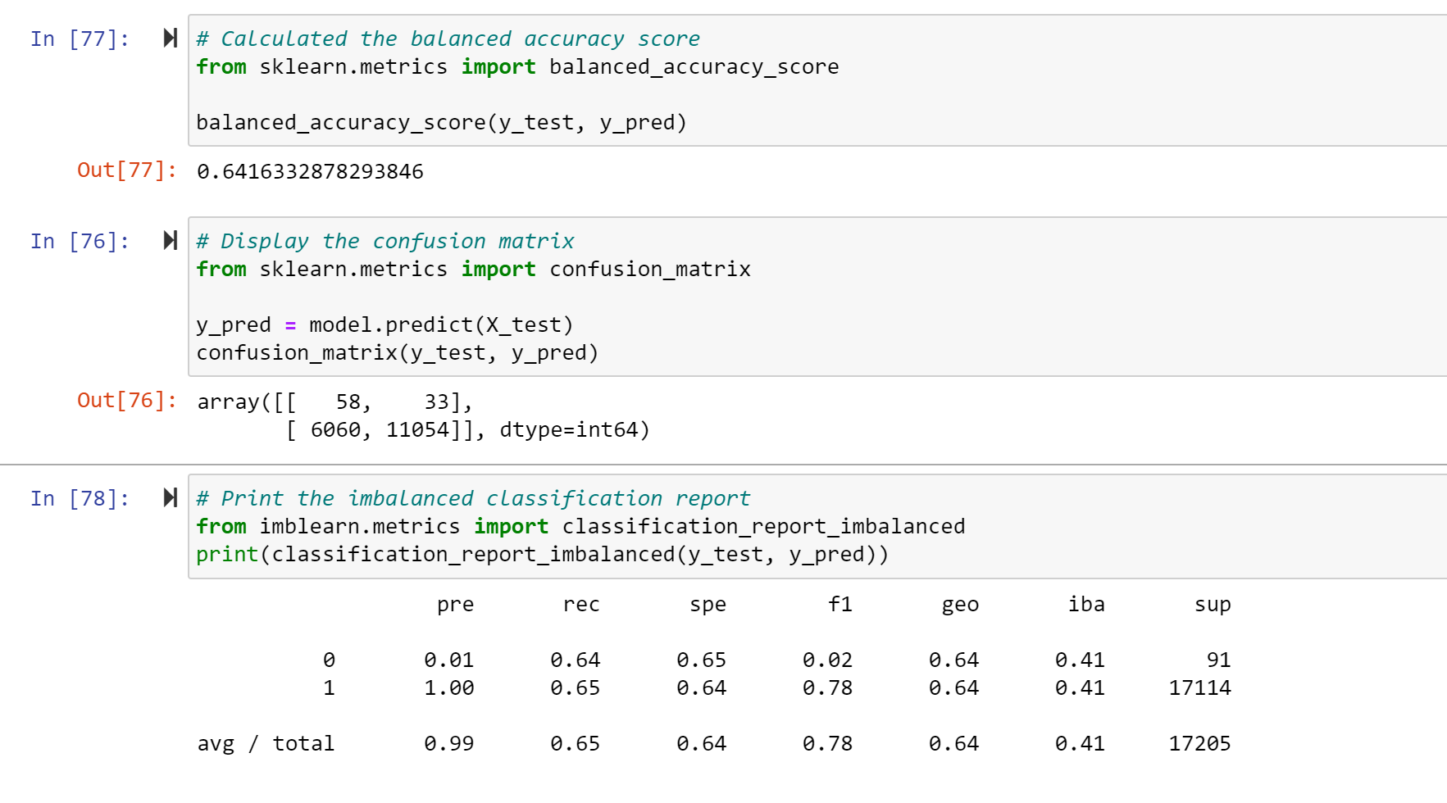1447x803 pixels.
Task: Run cell In [77] with the play icon
Action: click(170, 38)
